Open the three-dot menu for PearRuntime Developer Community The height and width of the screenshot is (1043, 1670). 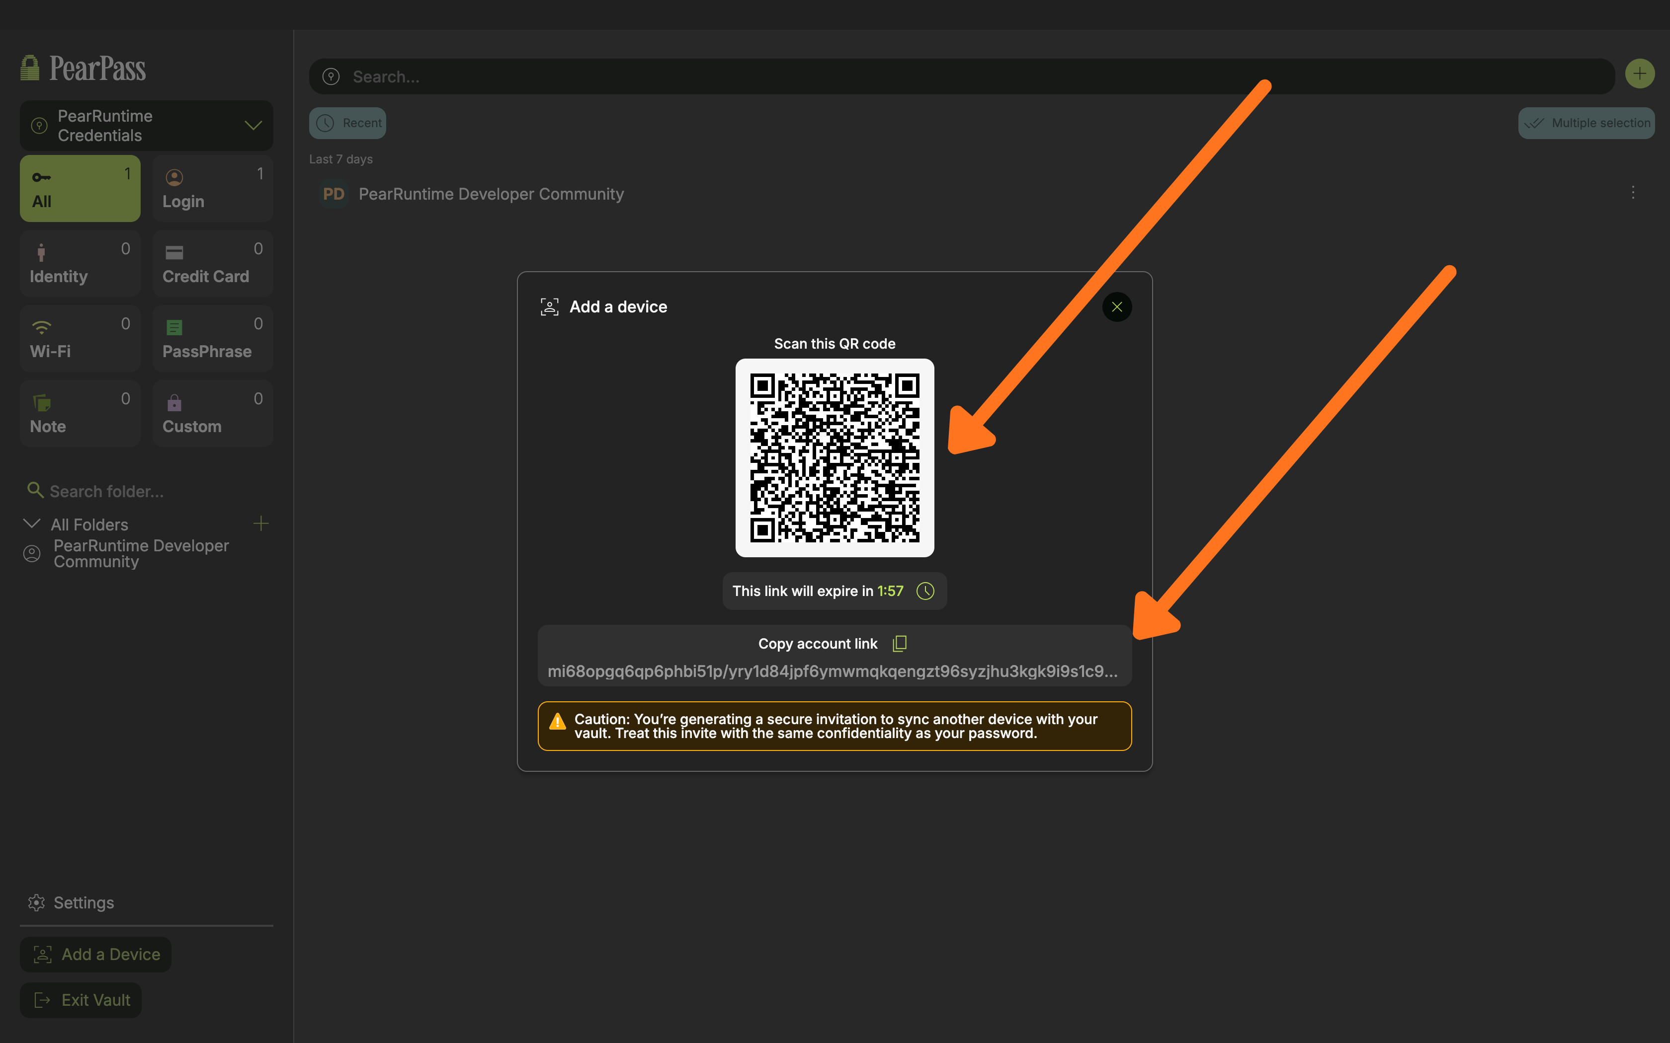[x=1632, y=193]
